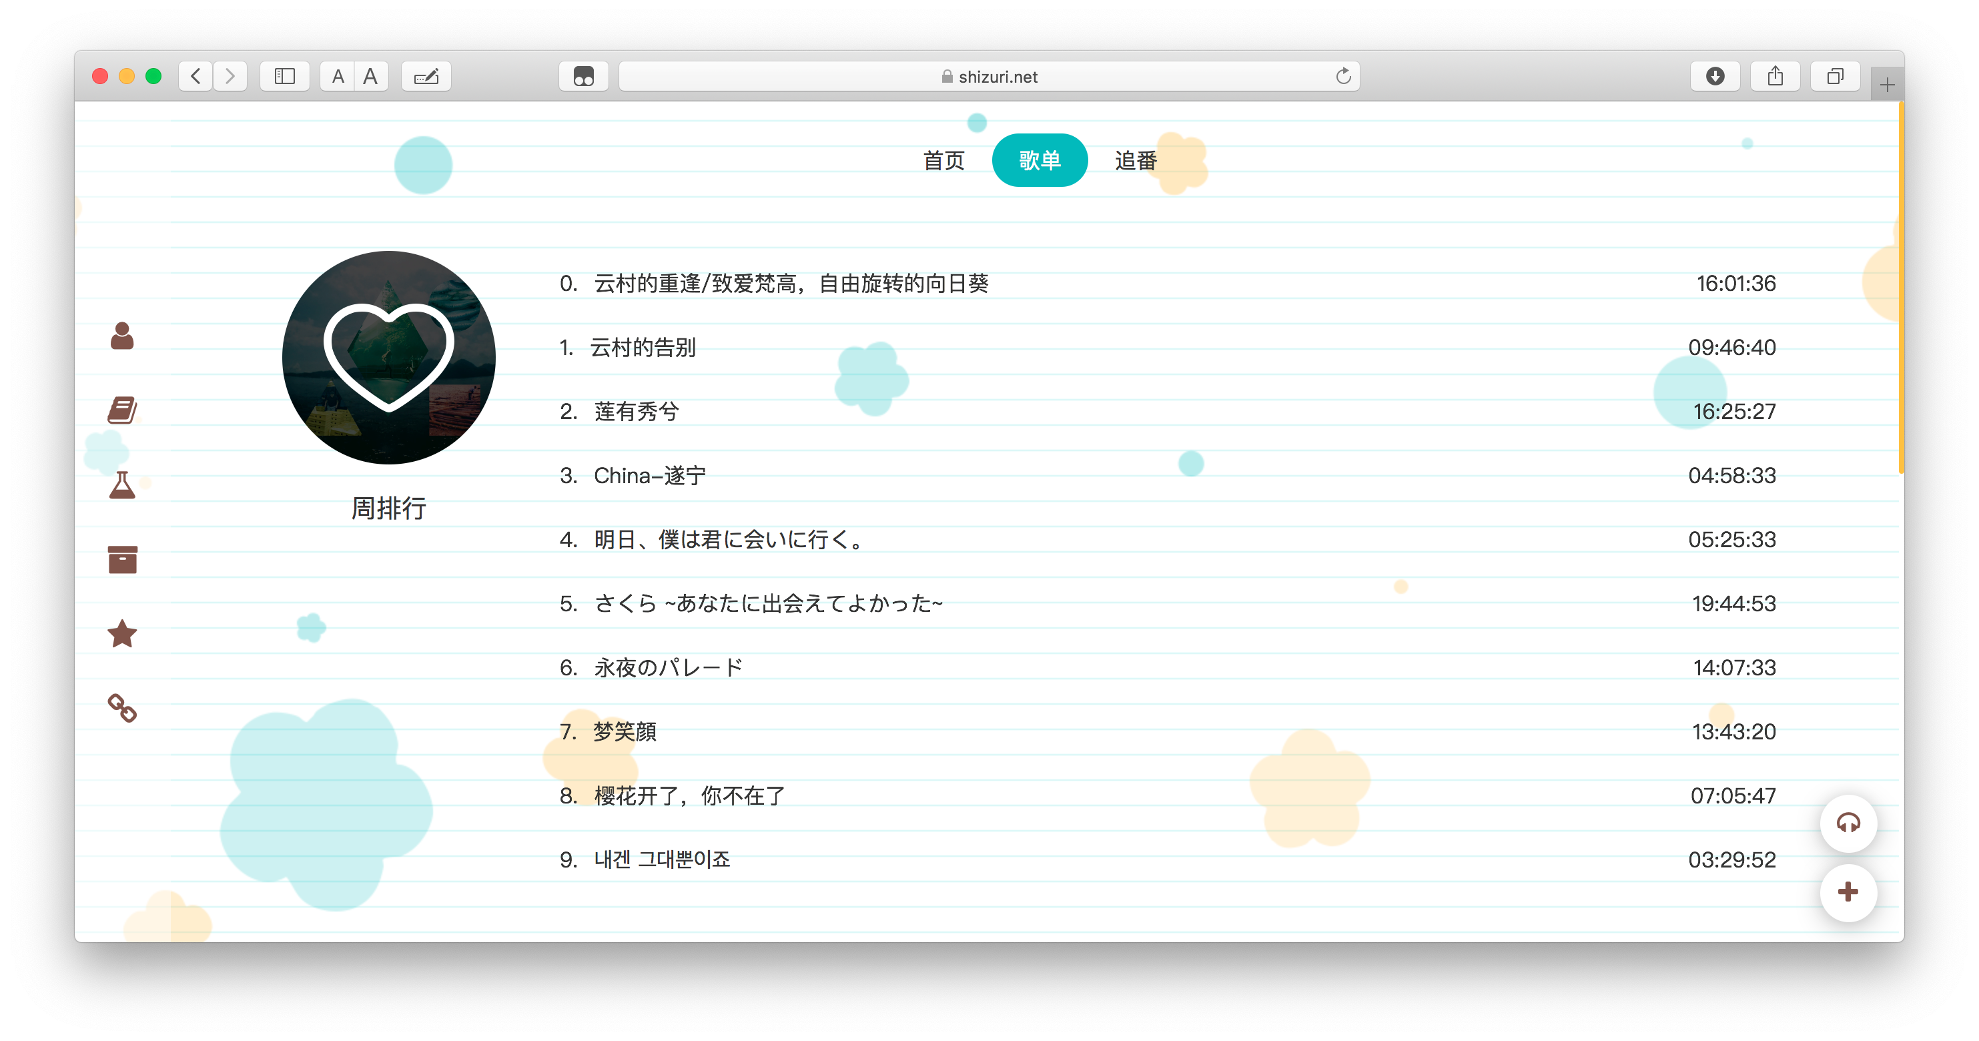This screenshot has width=1979, height=1041.
Task: Select the 歌单 tab
Action: coord(1040,161)
